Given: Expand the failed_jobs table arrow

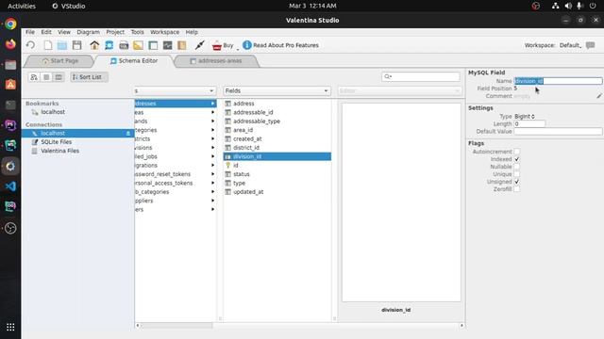Looking at the screenshot, I should click(x=212, y=156).
